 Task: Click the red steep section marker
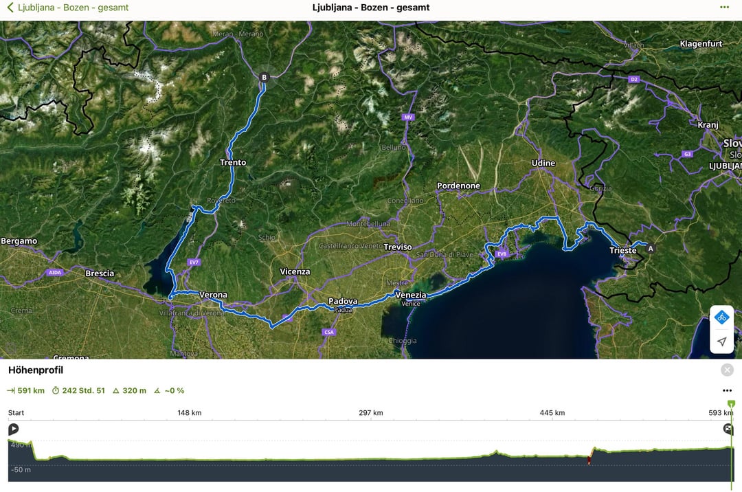pos(589,460)
